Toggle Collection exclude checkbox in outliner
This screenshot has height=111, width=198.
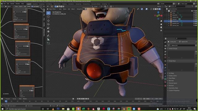pyautogui.click(x=192, y=11)
